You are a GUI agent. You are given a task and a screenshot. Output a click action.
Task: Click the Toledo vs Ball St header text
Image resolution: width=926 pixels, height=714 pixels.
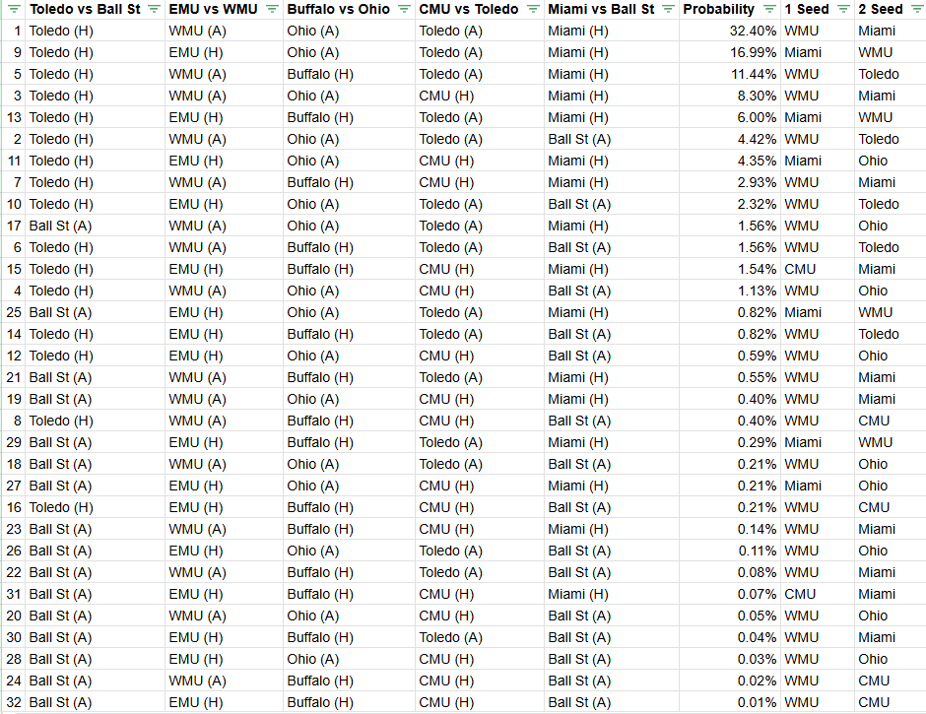click(86, 10)
